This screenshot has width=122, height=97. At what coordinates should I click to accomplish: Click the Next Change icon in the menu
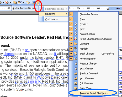[x=76, y=68]
